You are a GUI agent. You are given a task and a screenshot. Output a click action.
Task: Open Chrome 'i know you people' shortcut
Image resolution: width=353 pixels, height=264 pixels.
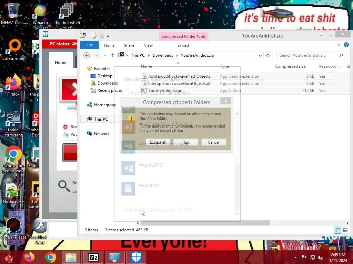[x=13, y=159]
